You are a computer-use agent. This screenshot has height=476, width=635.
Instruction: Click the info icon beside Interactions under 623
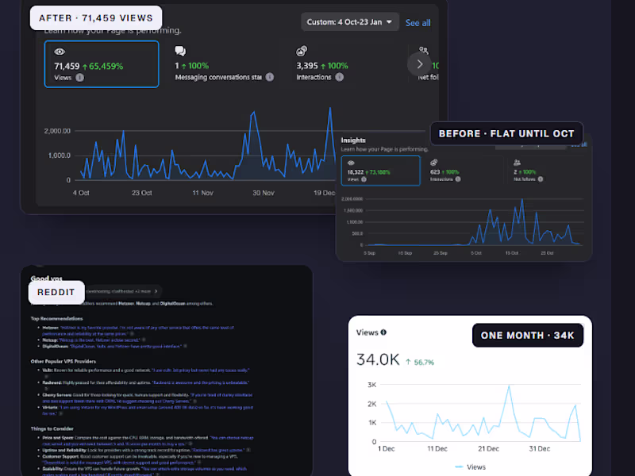[x=458, y=179]
